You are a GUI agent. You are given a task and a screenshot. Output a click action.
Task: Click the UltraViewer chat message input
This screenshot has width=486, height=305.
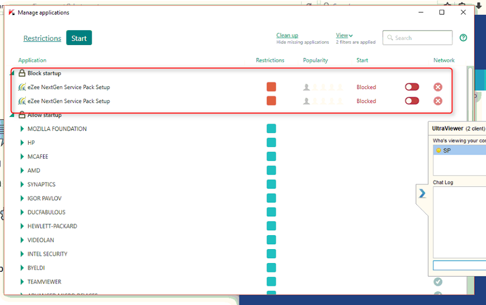pos(459,265)
